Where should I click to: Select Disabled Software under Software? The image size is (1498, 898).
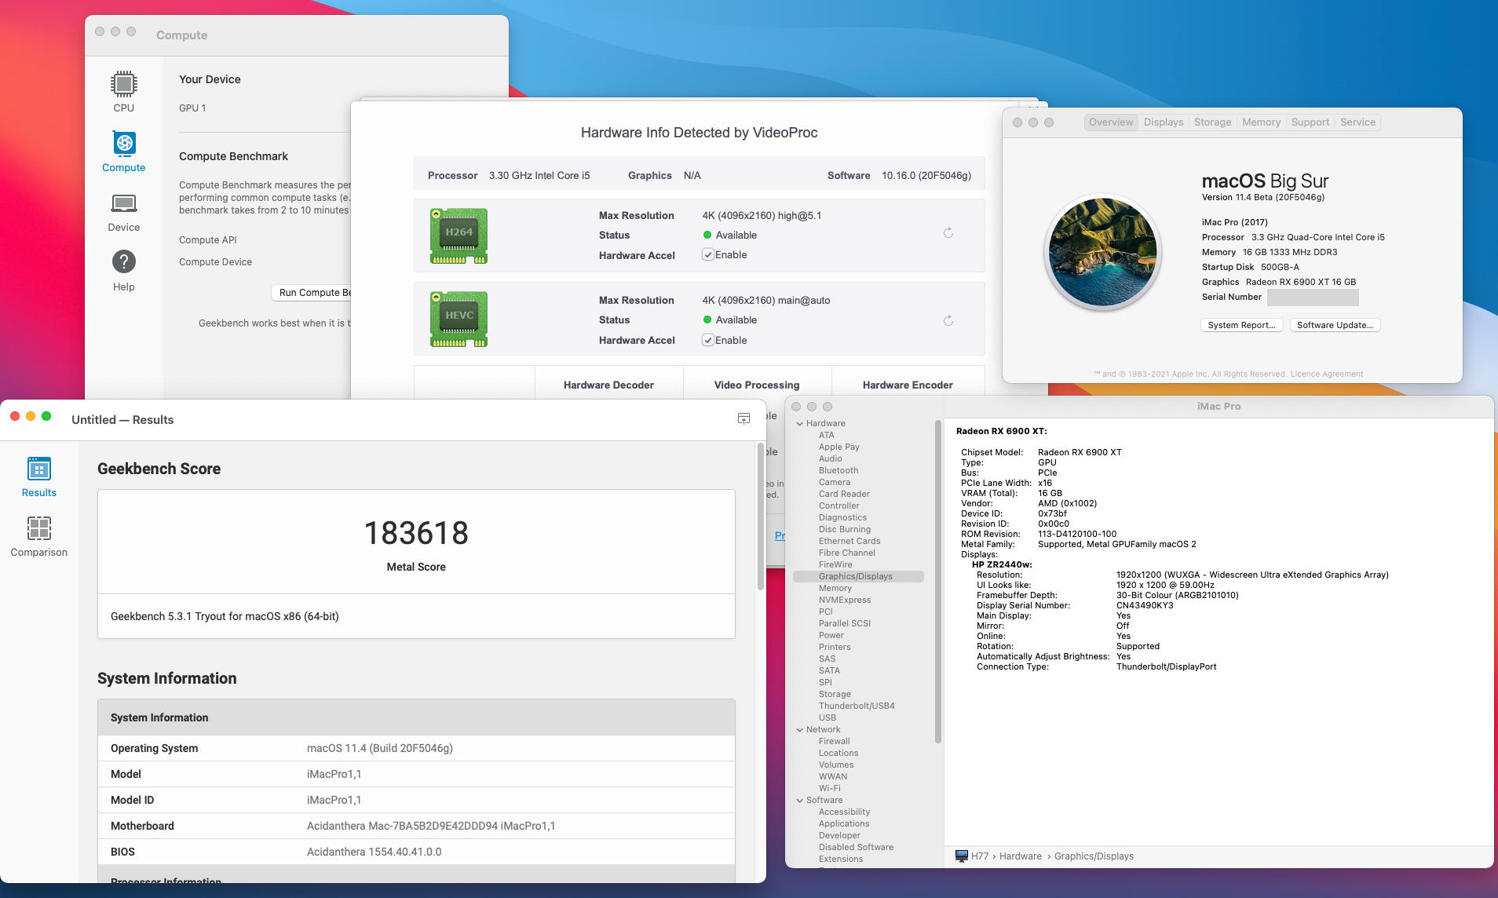point(856,848)
